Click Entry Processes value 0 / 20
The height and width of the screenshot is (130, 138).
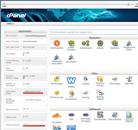click(26, 68)
